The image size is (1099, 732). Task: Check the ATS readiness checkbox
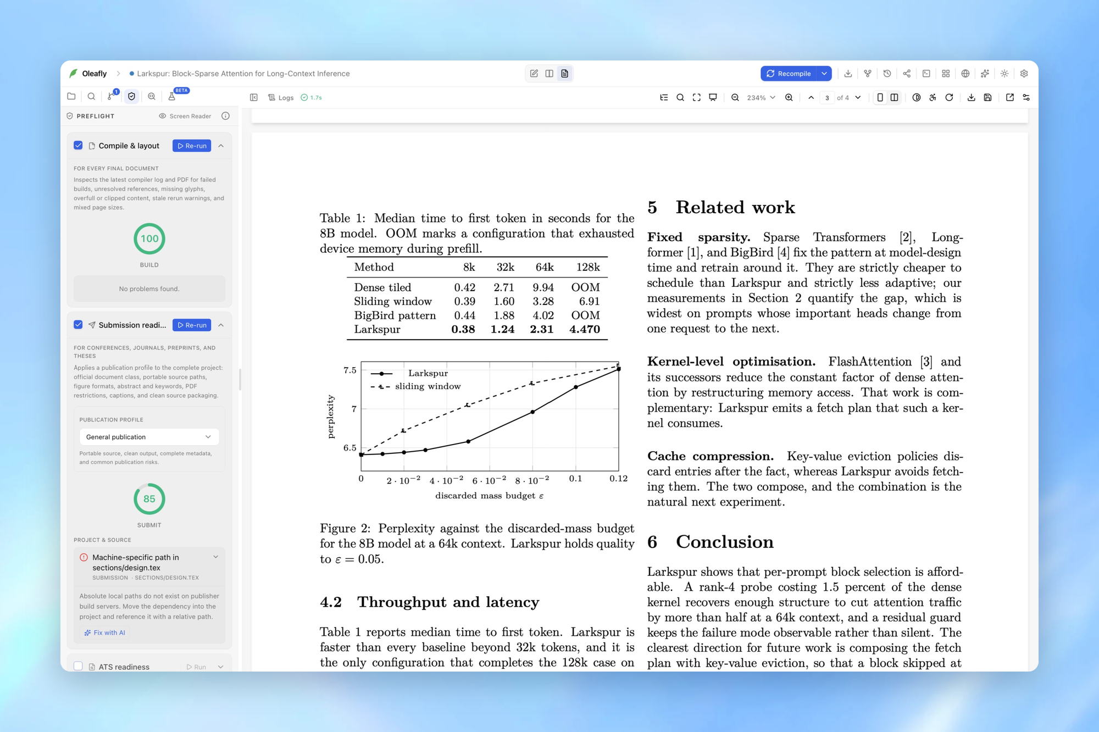pos(78,666)
